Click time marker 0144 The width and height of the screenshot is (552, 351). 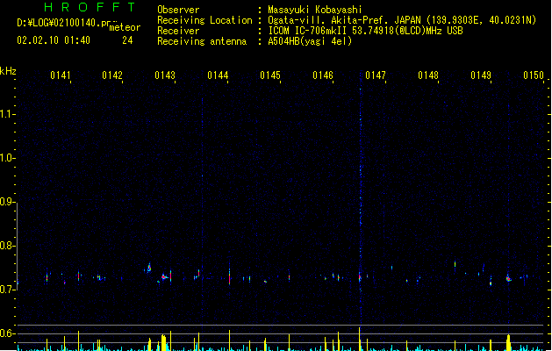[x=218, y=75]
